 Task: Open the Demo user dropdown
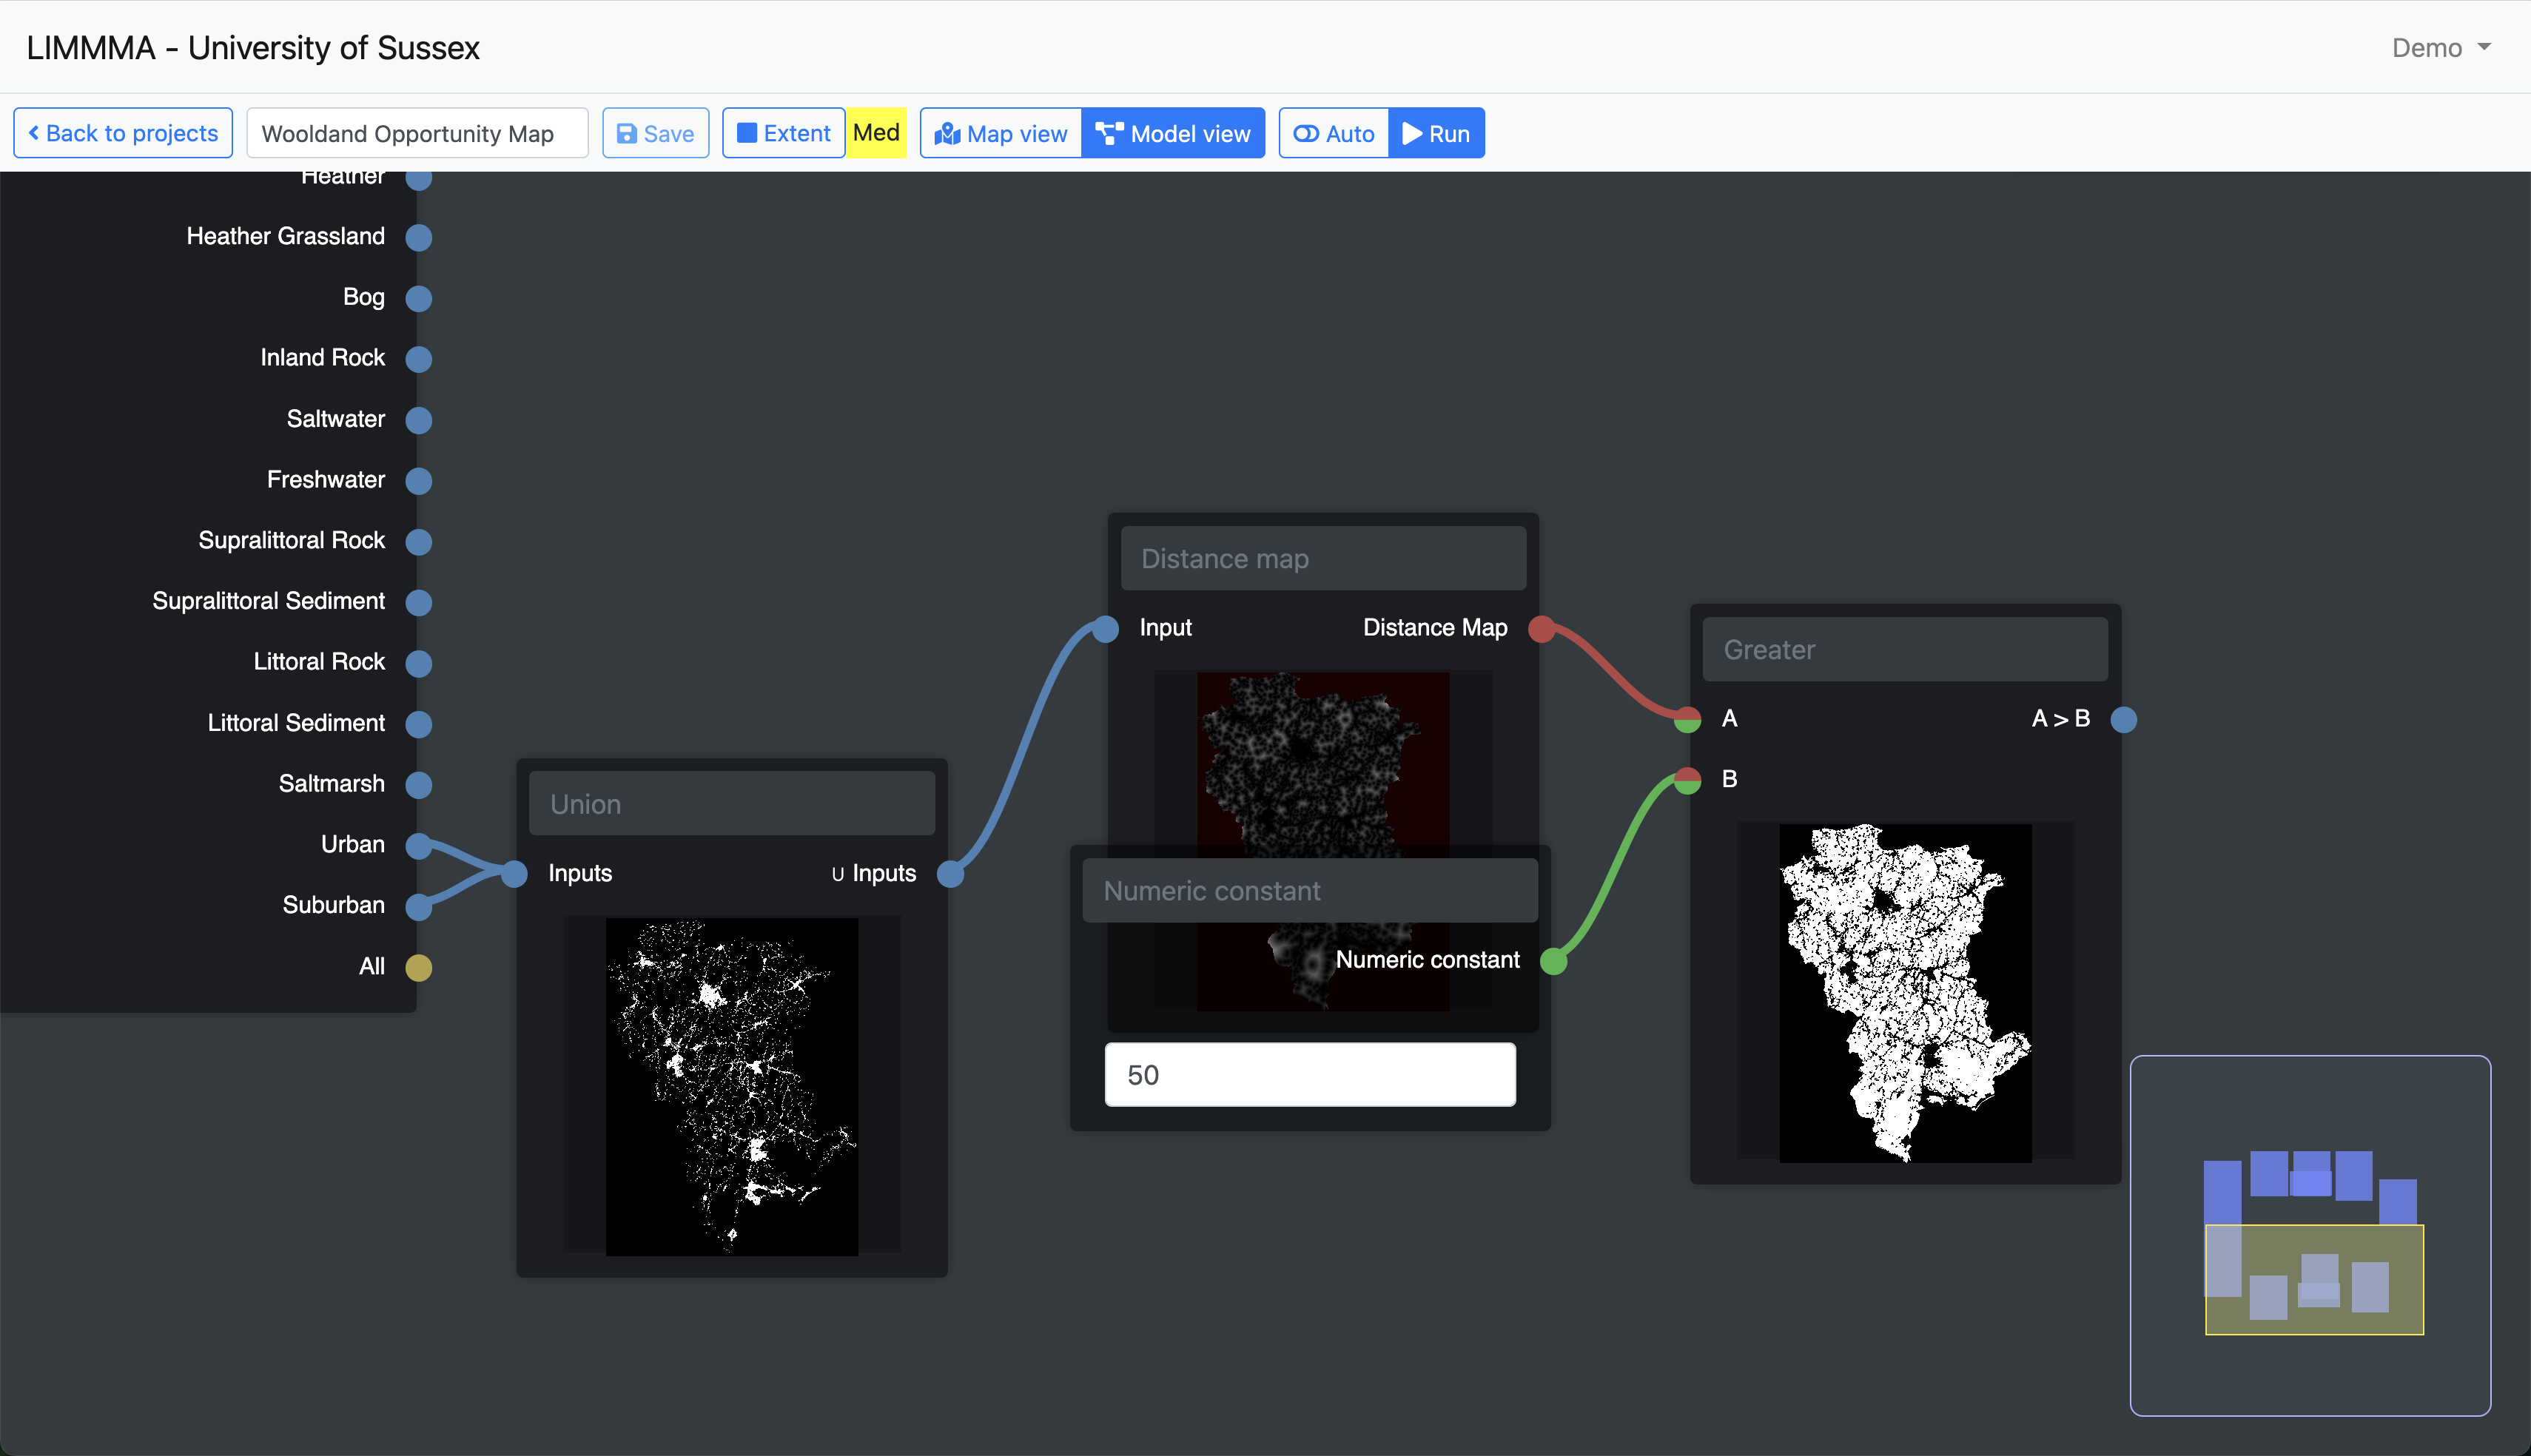click(x=2440, y=47)
